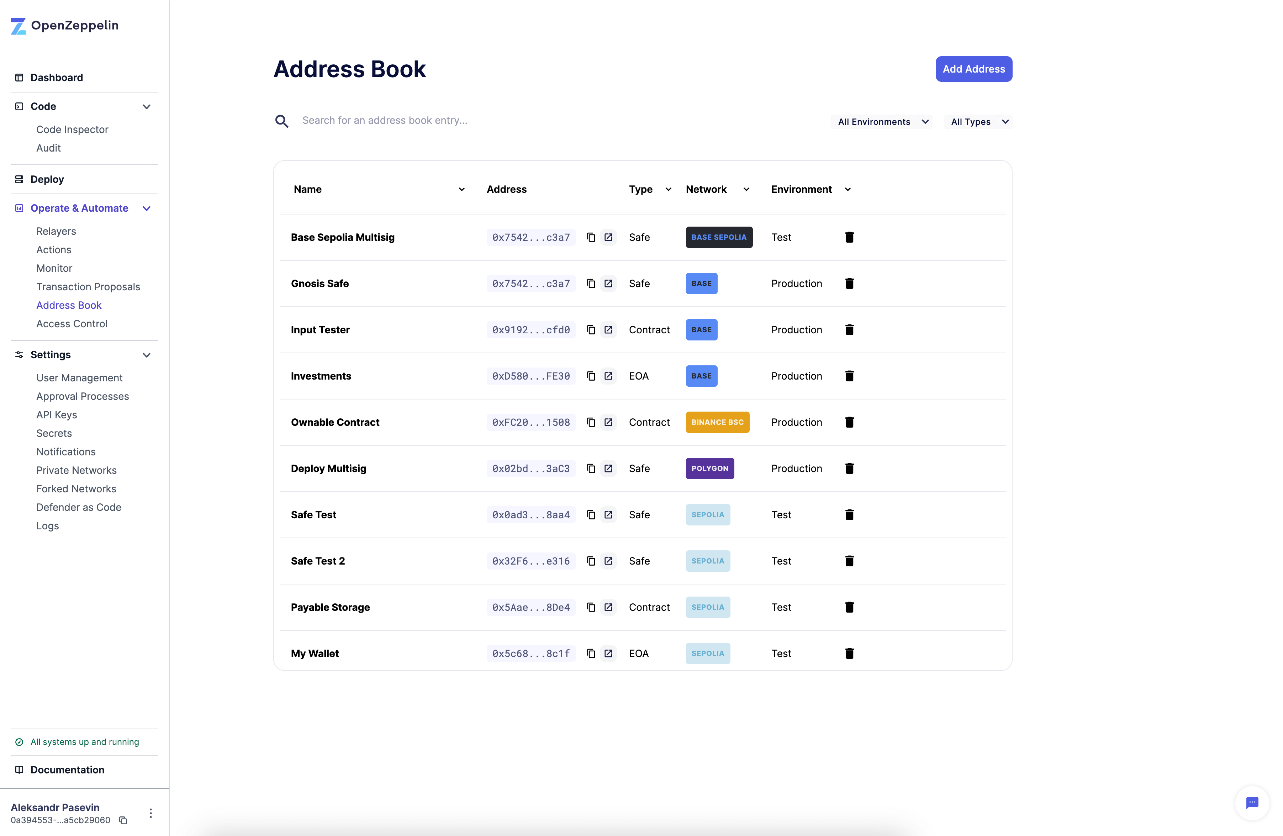Open the All Environments filter dropdown

(882, 121)
